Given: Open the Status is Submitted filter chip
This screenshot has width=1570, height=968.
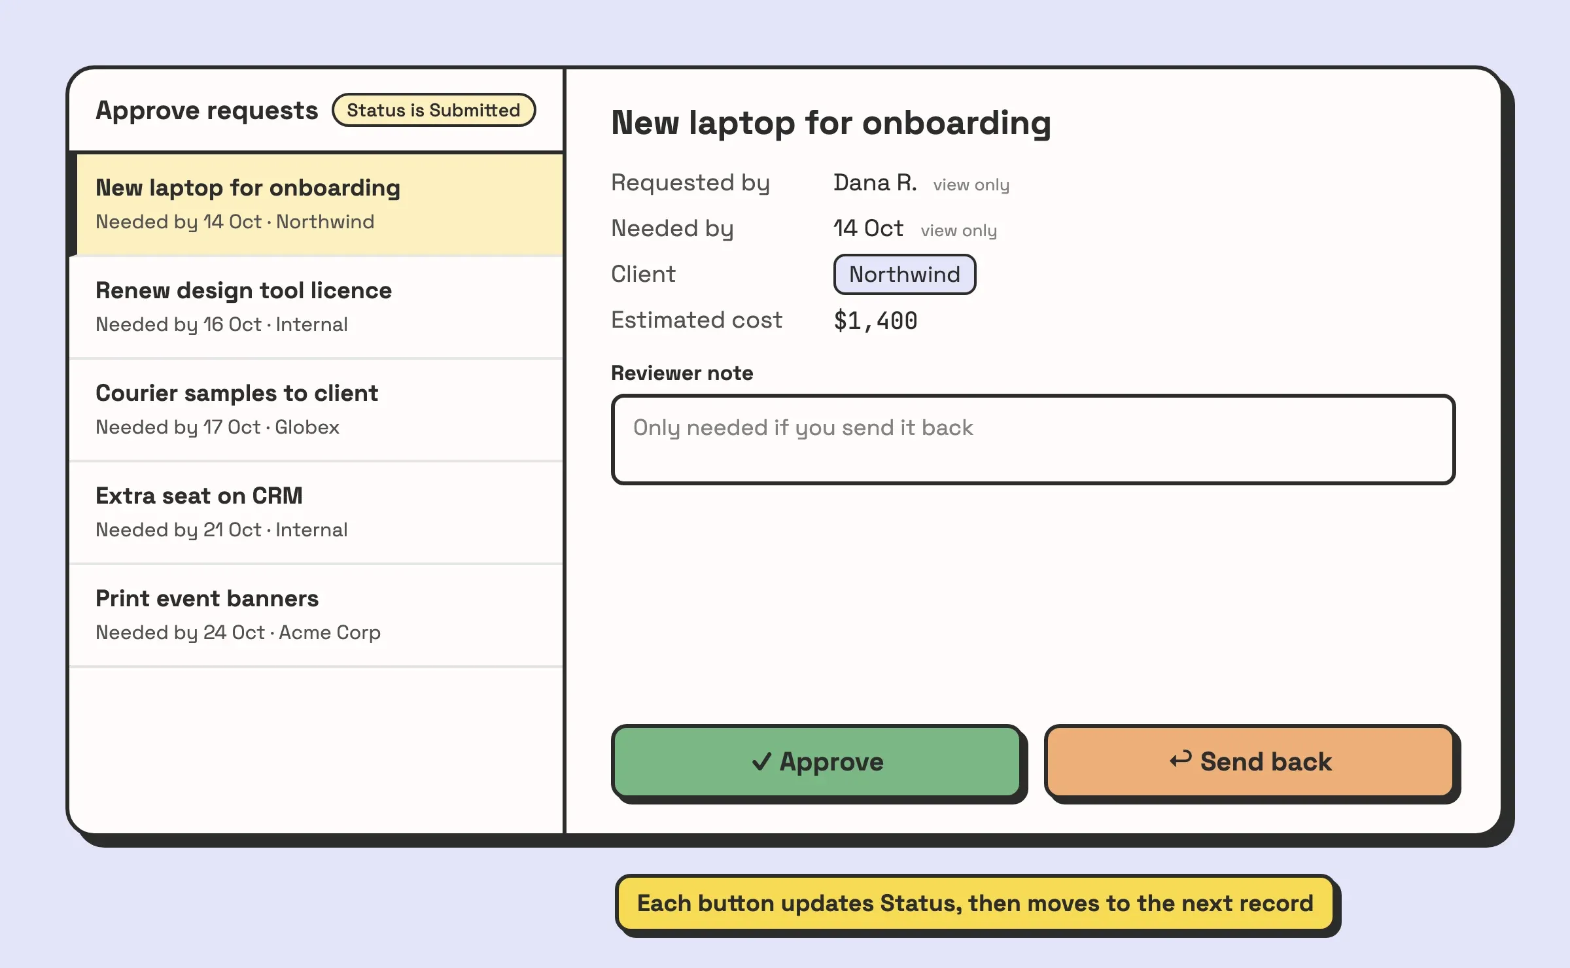Looking at the screenshot, I should click(x=433, y=110).
